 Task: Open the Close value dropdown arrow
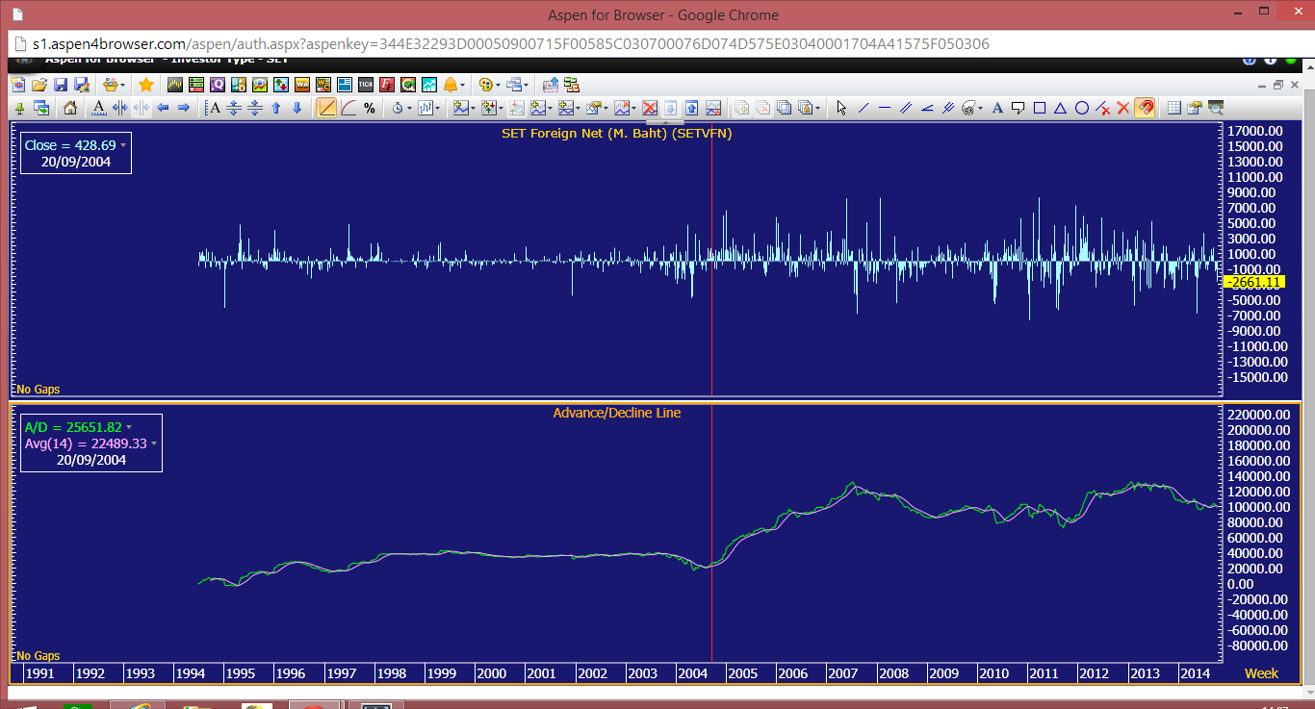(123, 146)
